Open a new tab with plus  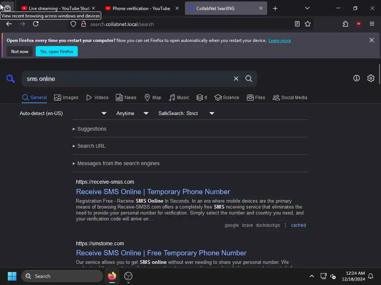tap(275, 9)
